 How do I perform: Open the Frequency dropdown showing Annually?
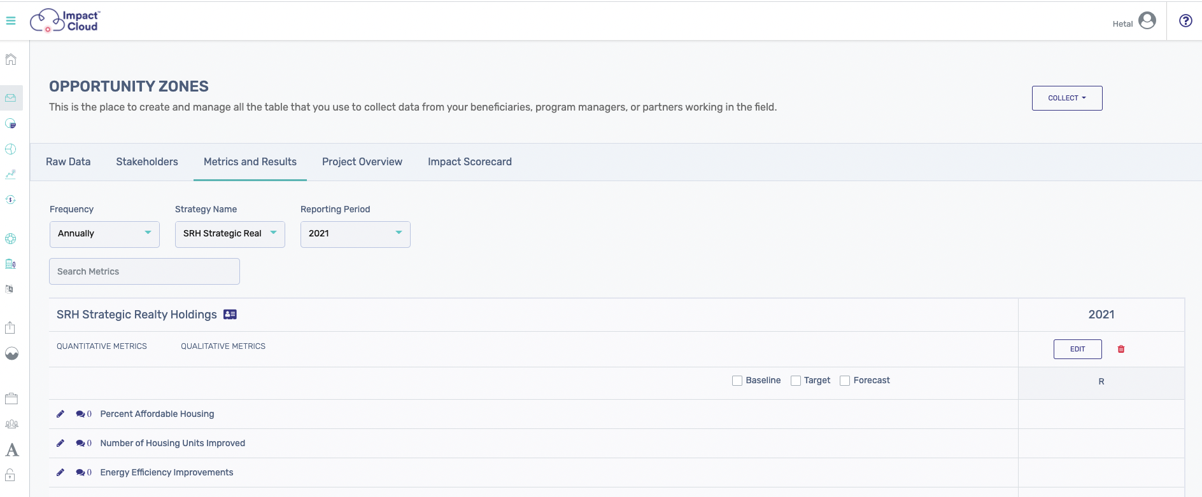(x=104, y=234)
